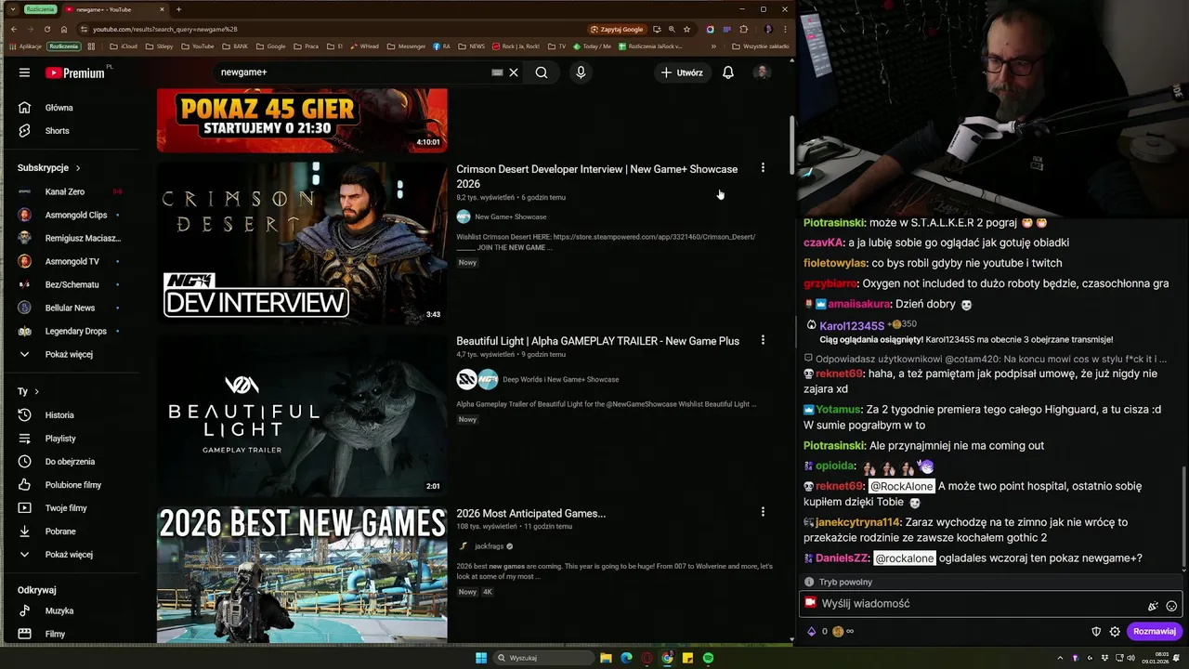Open a new Chrome tab
The image size is (1189, 669).
tap(178, 9)
